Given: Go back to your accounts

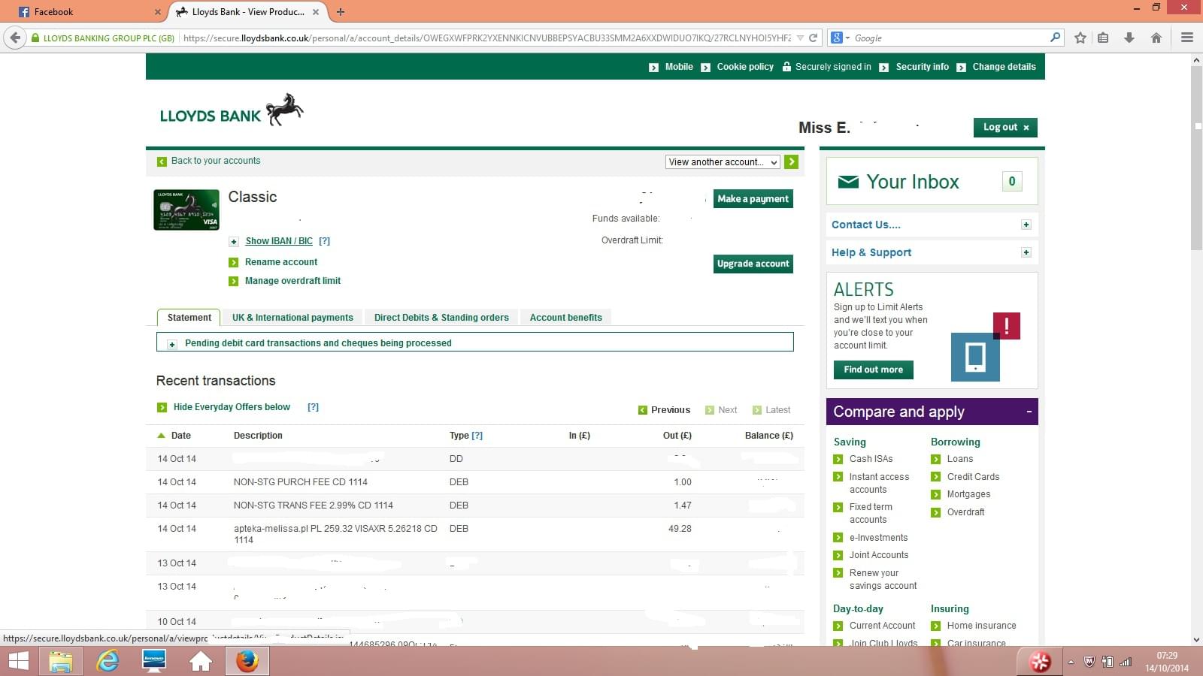Looking at the screenshot, I should [x=215, y=161].
